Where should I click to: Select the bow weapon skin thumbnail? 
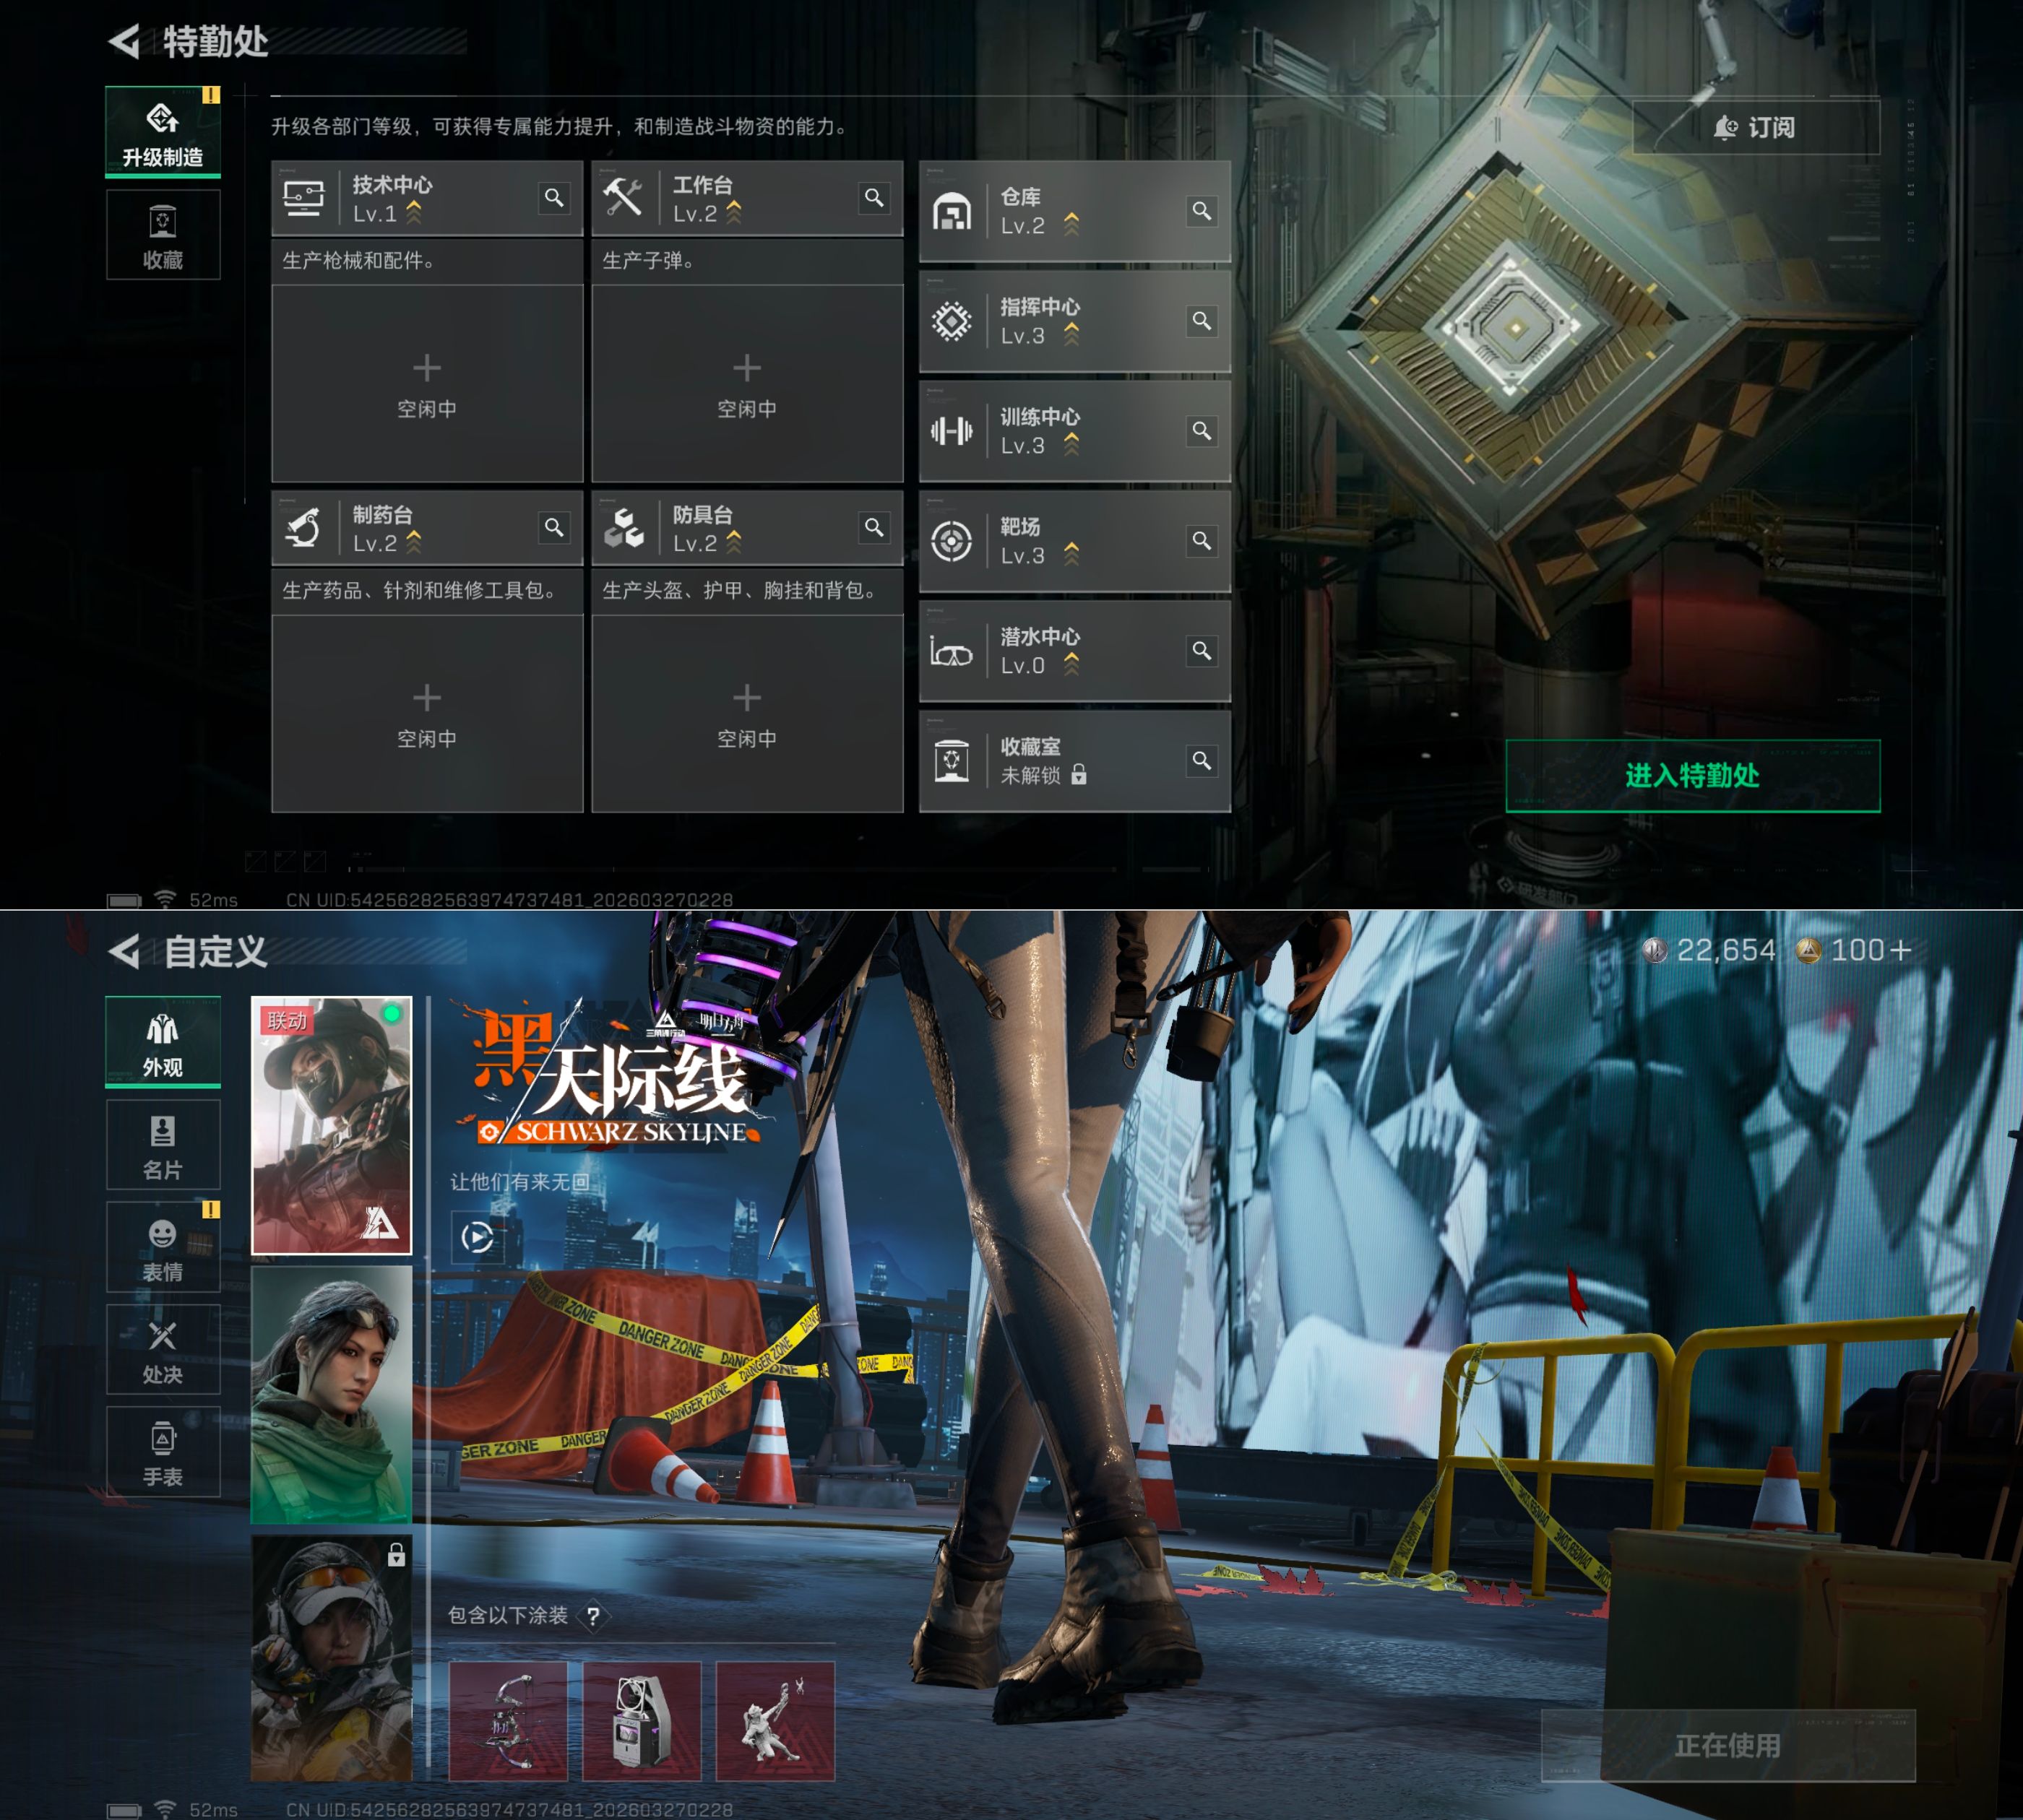point(508,1721)
